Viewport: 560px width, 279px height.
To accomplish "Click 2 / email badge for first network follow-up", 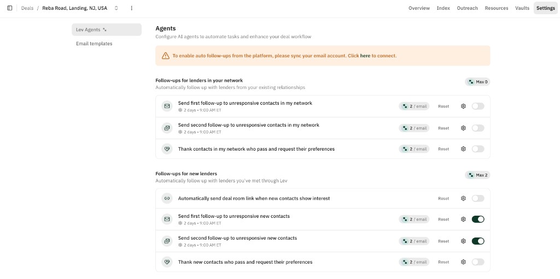I will click(x=414, y=106).
